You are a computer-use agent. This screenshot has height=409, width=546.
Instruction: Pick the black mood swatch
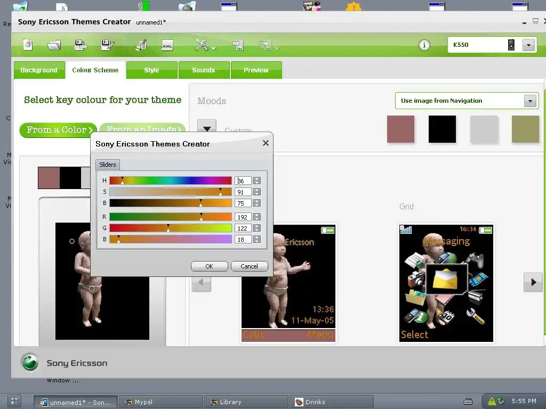click(442, 129)
